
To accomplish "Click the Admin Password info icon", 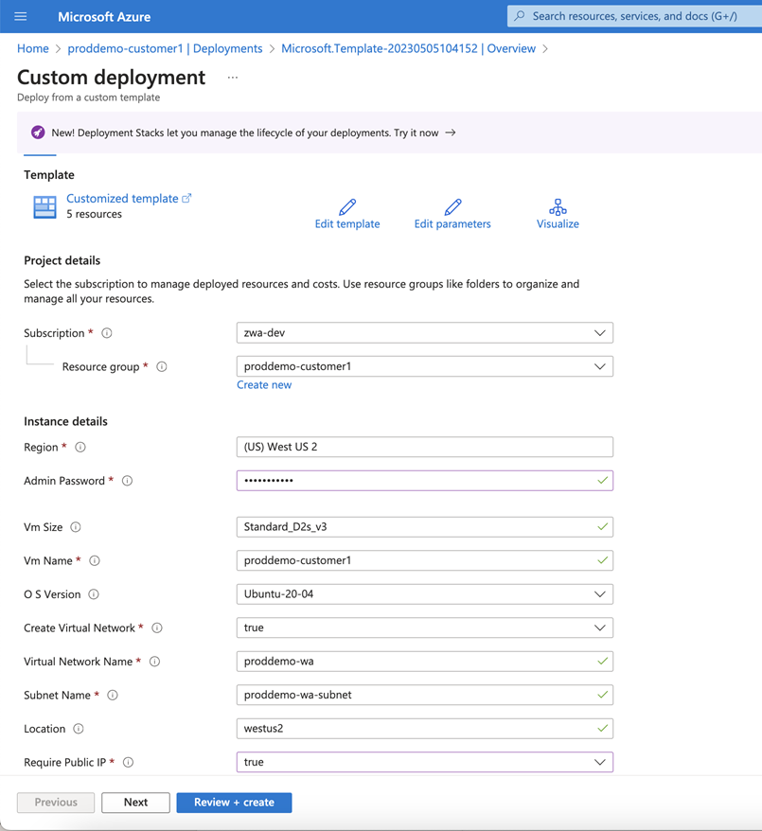I will tap(127, 480).
